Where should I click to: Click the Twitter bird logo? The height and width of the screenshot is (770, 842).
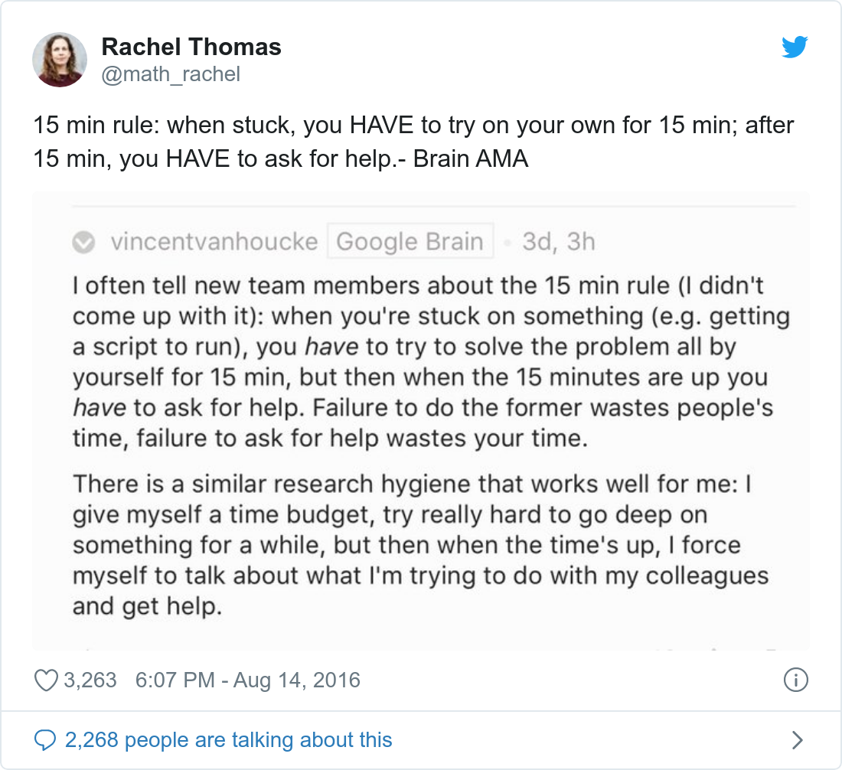pos(795,47)
